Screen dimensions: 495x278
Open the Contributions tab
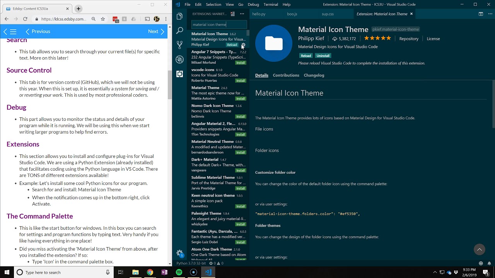coord(286,75)
